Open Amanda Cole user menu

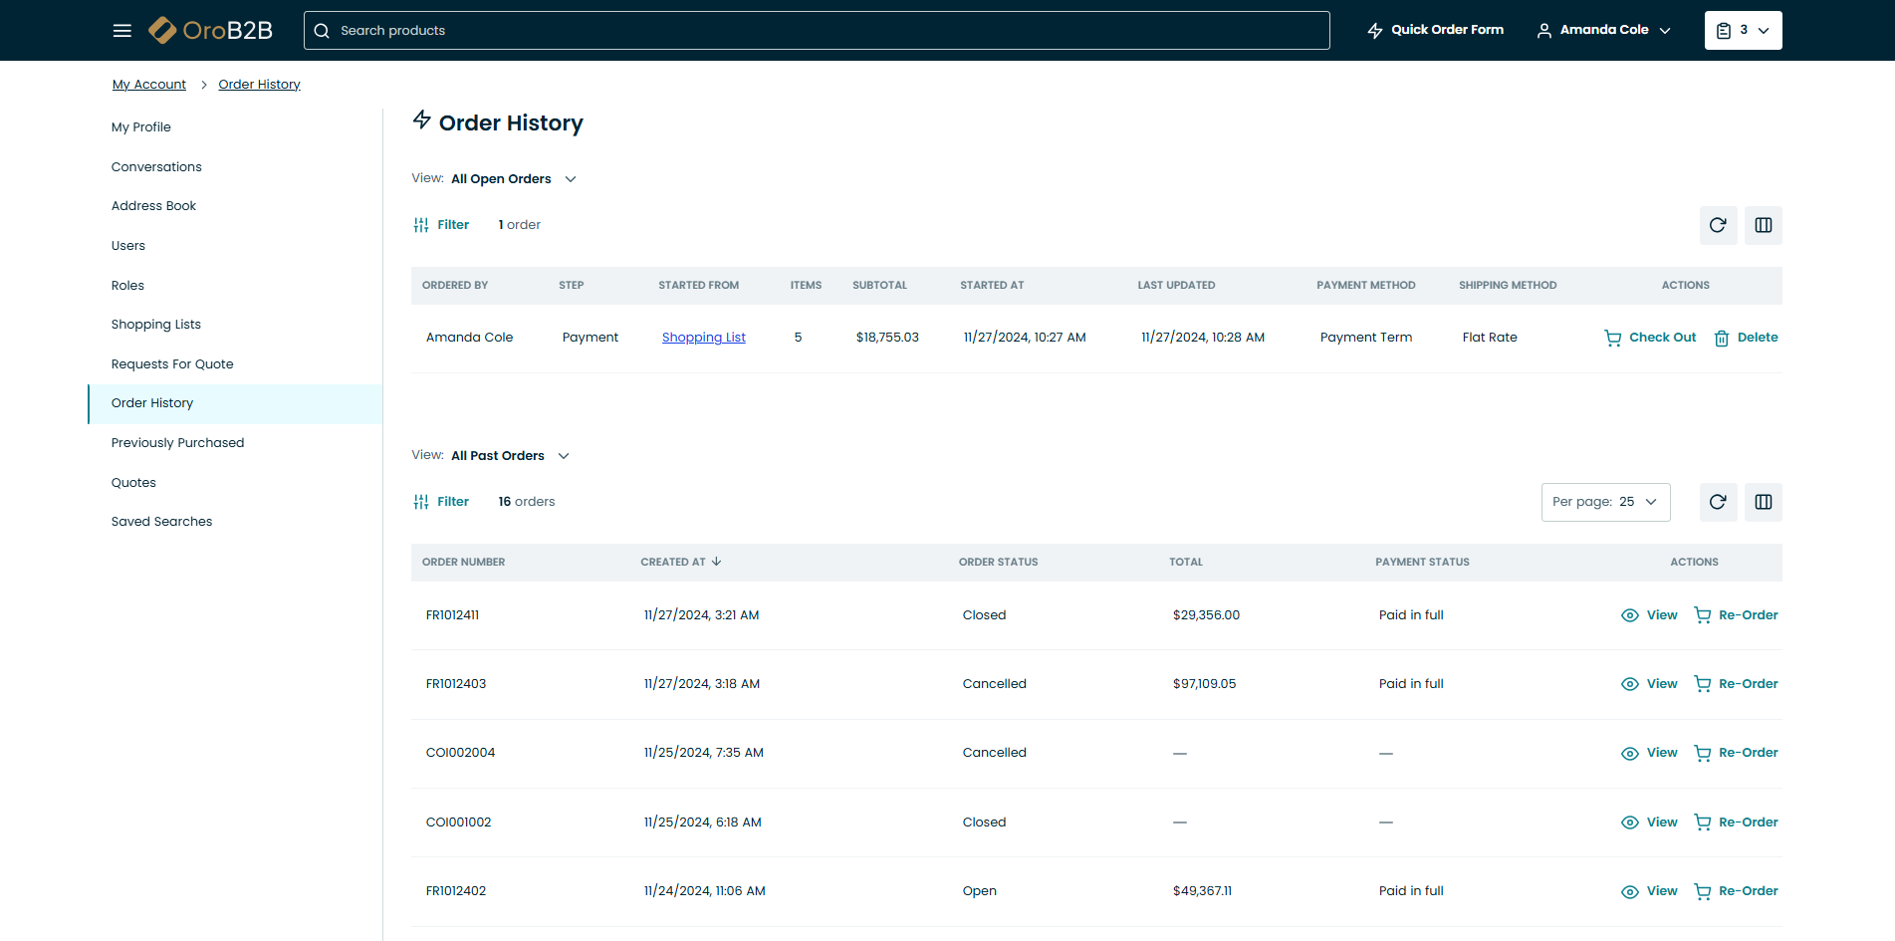[x=1603, y=31]
